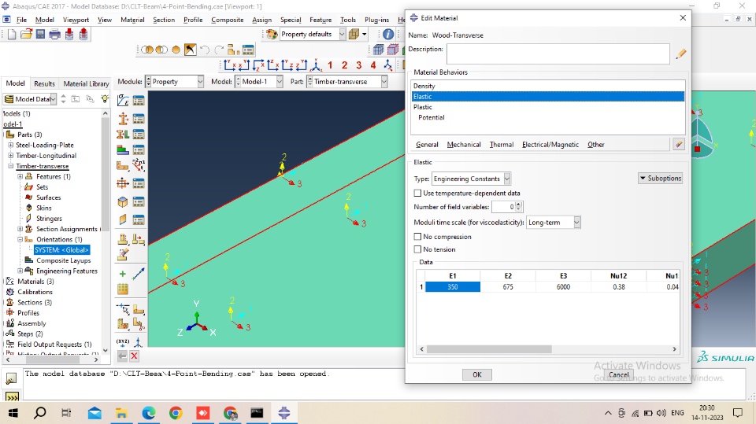This screenshot has width=756, height=424.
Task: Delete selected behavior eraser icon
Action: coord(679,144)
